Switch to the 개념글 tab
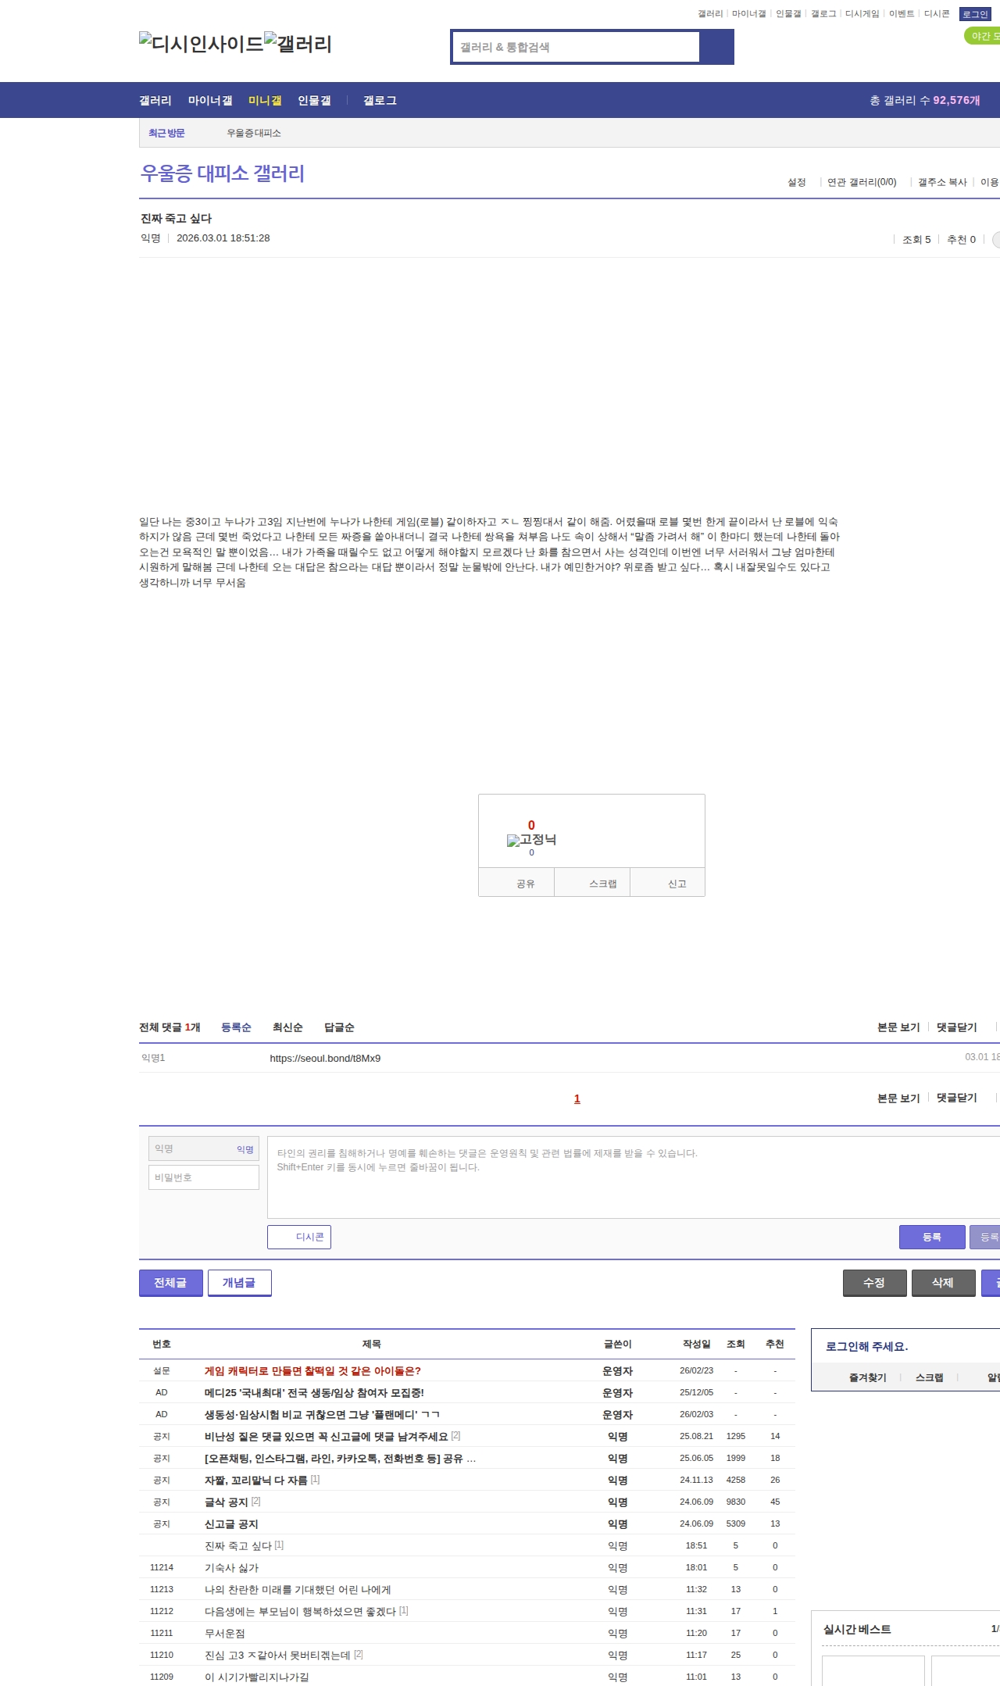Screen dimensions: 1000x1686 click(239, 1282)
